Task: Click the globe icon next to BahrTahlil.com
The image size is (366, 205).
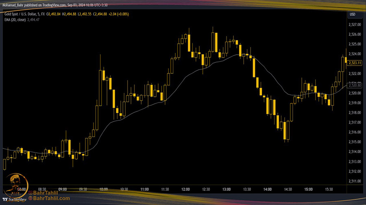Action: pyautogui.click(x=30, y=199)
